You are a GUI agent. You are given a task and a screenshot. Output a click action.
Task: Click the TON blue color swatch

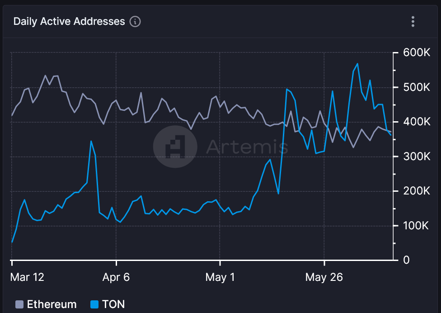pyautogui.click(x=94, y=304)
